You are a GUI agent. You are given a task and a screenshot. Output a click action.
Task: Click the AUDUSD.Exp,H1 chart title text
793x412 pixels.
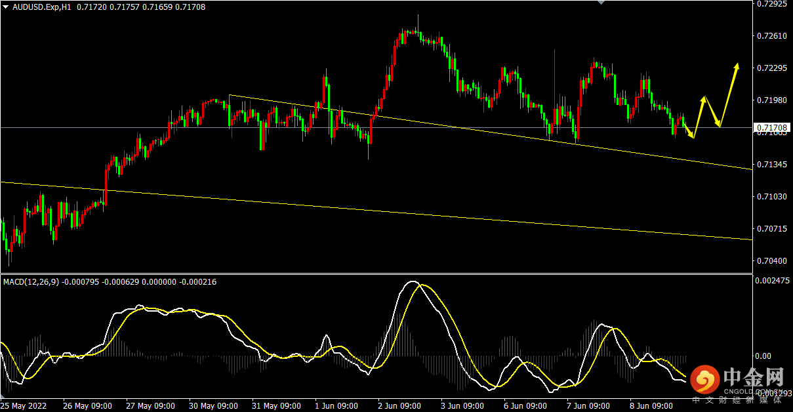point(42,7)
